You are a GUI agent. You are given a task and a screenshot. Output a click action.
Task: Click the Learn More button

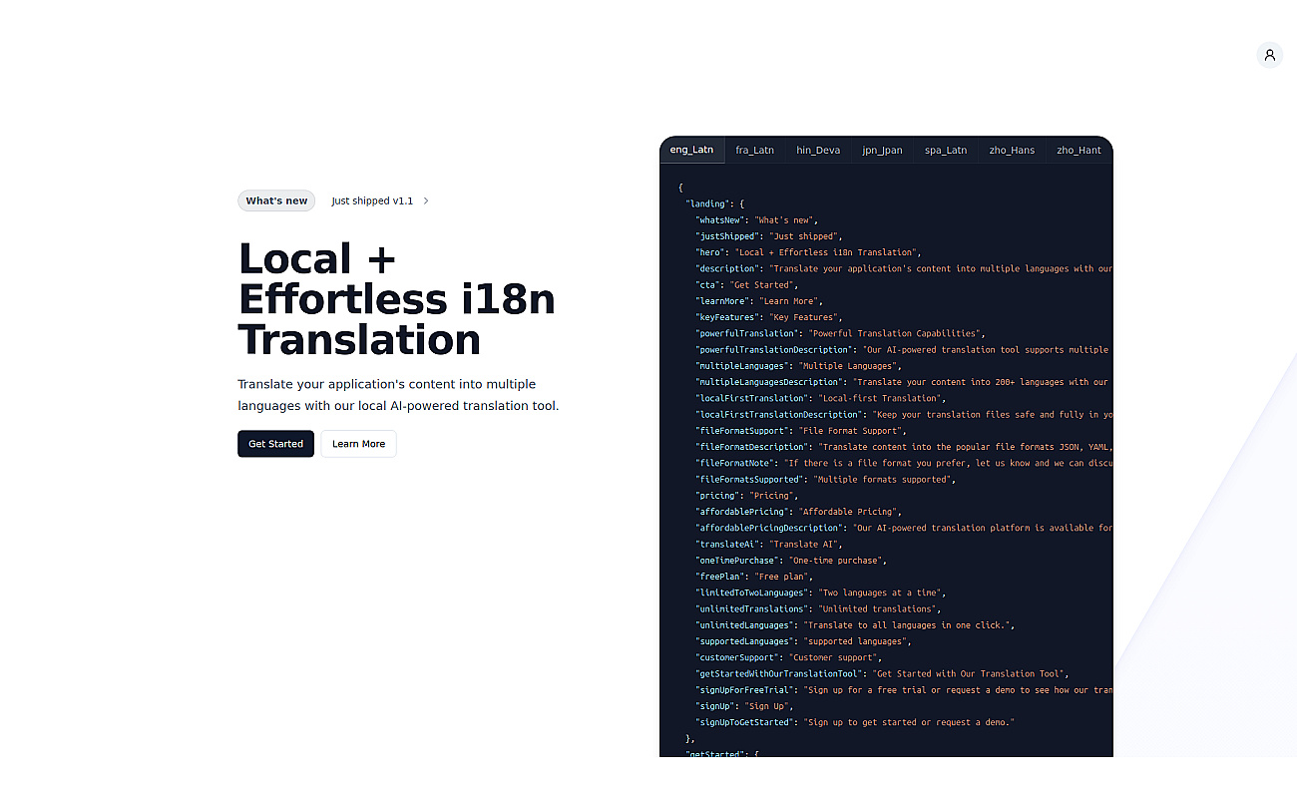point(358,444)
